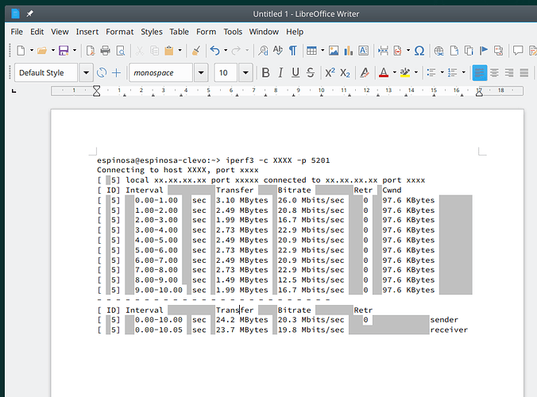
Task: Insert a chart
Action: pos(348,51)
